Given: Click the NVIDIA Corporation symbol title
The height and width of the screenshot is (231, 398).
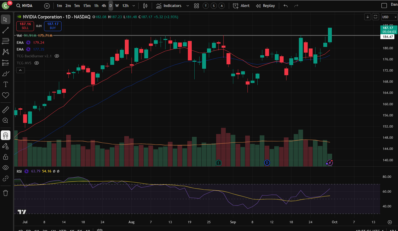Looking at the screenshot, I should 42,17.
